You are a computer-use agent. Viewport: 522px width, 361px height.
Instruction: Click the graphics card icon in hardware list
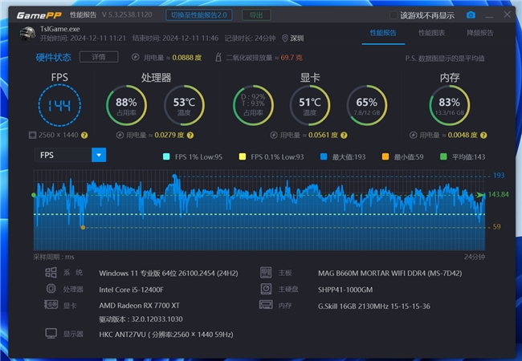[51, 305]
